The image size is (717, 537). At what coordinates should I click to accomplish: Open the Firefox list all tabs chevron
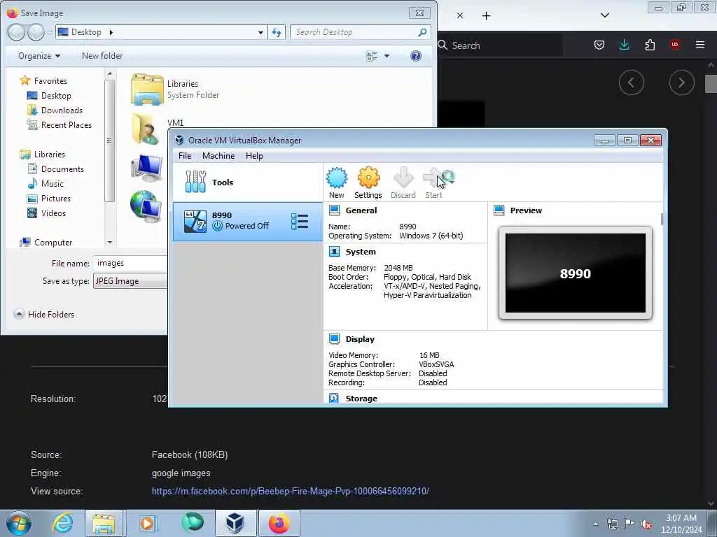coord(604,15)
